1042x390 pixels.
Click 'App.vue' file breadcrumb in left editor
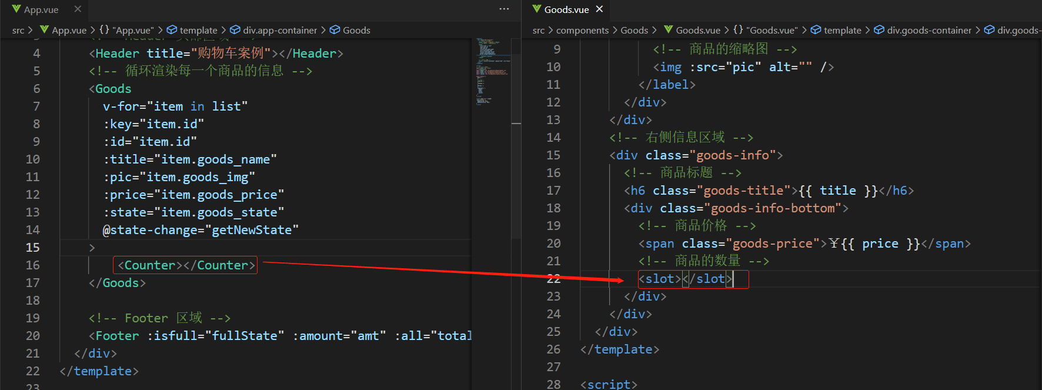point(69,30)
